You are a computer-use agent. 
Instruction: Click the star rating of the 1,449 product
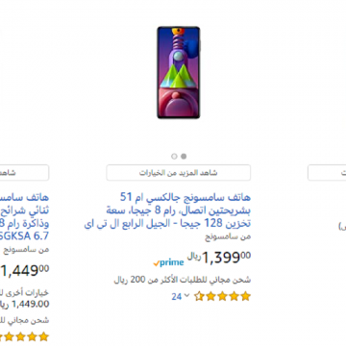coord(24,336)
